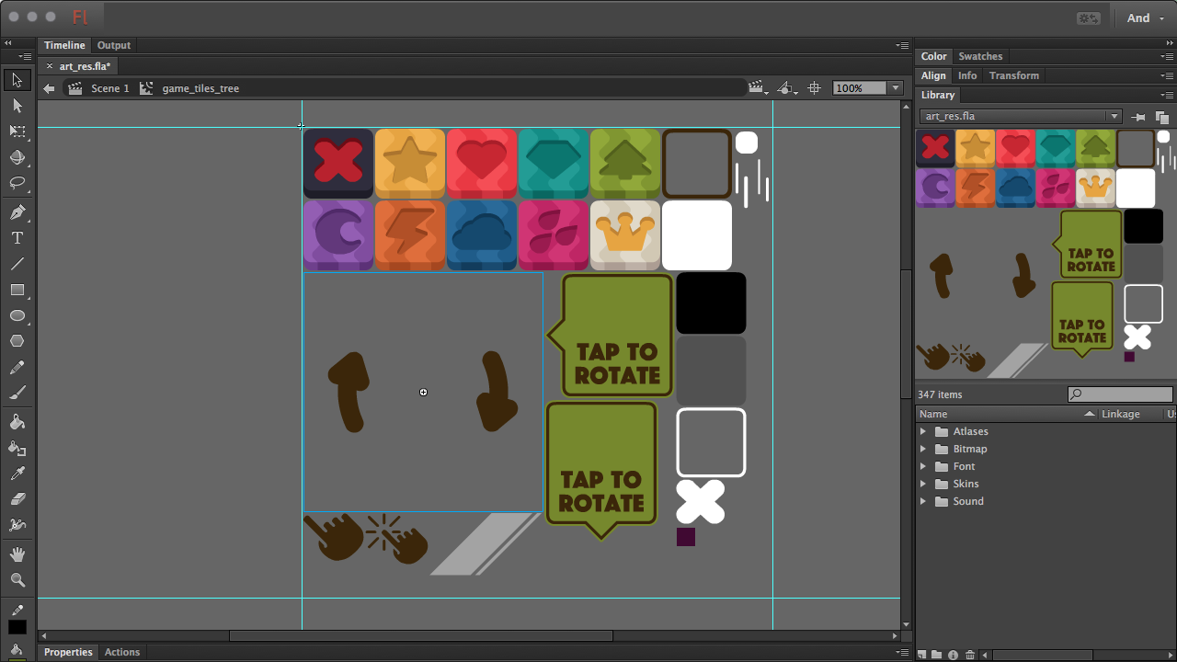Select the Selection tool in the toolbar
The width and height of the screenshot is (1177, 662).
pos(16,81)
